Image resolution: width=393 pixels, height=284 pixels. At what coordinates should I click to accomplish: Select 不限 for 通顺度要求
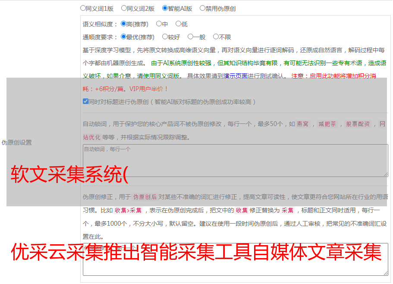coord(216,37)
